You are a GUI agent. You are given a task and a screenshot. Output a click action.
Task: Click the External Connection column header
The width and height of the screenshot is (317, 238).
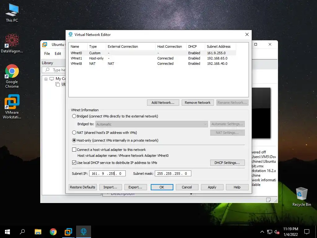(x=131, y=46)
